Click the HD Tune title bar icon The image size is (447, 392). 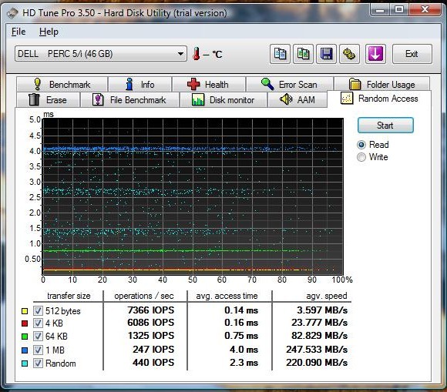tap(13, 13)
